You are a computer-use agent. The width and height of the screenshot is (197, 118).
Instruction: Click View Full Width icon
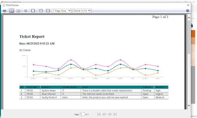41,11
